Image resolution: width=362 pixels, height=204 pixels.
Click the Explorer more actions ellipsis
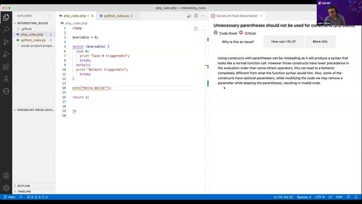click(50, 16)
